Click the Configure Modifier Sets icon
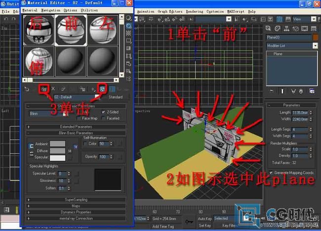The height and width of the screenshot is (231, 321). coord(312,91)
